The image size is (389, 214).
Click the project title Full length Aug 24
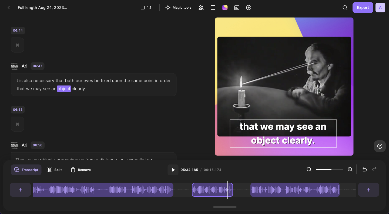[x=42, y=8]
